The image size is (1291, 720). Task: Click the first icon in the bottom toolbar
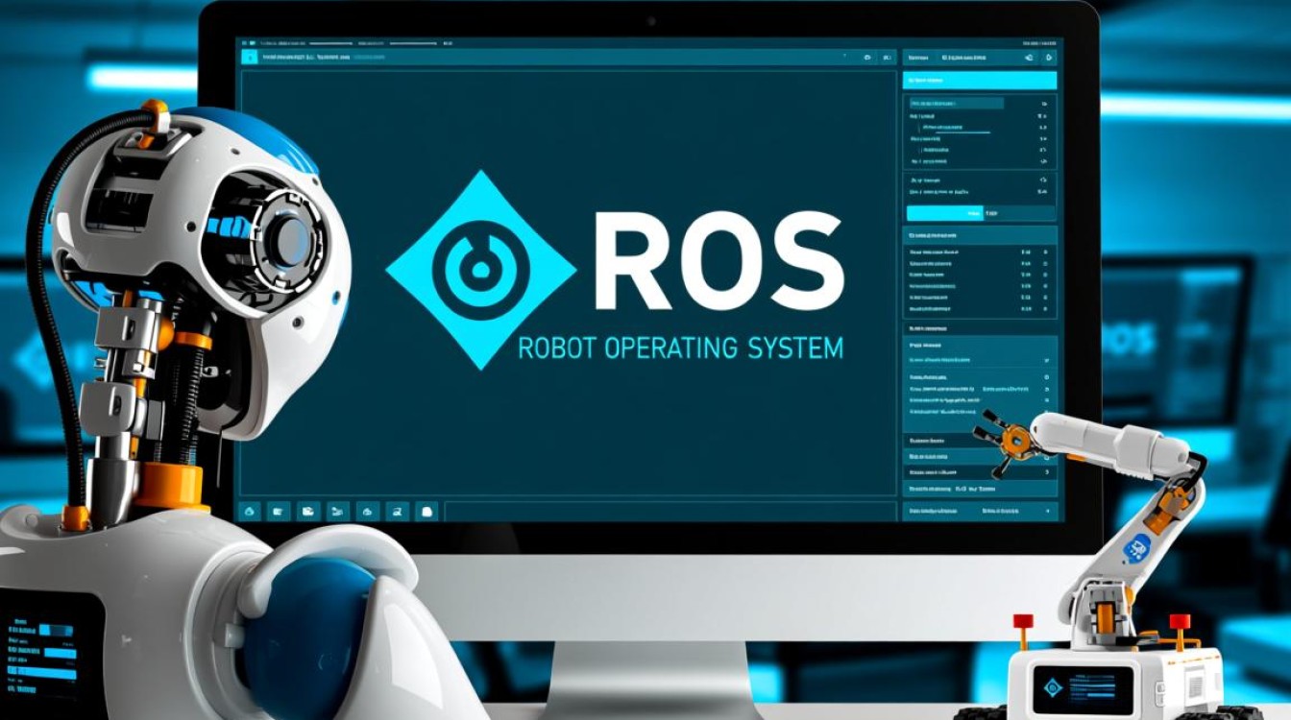(250, 512)
